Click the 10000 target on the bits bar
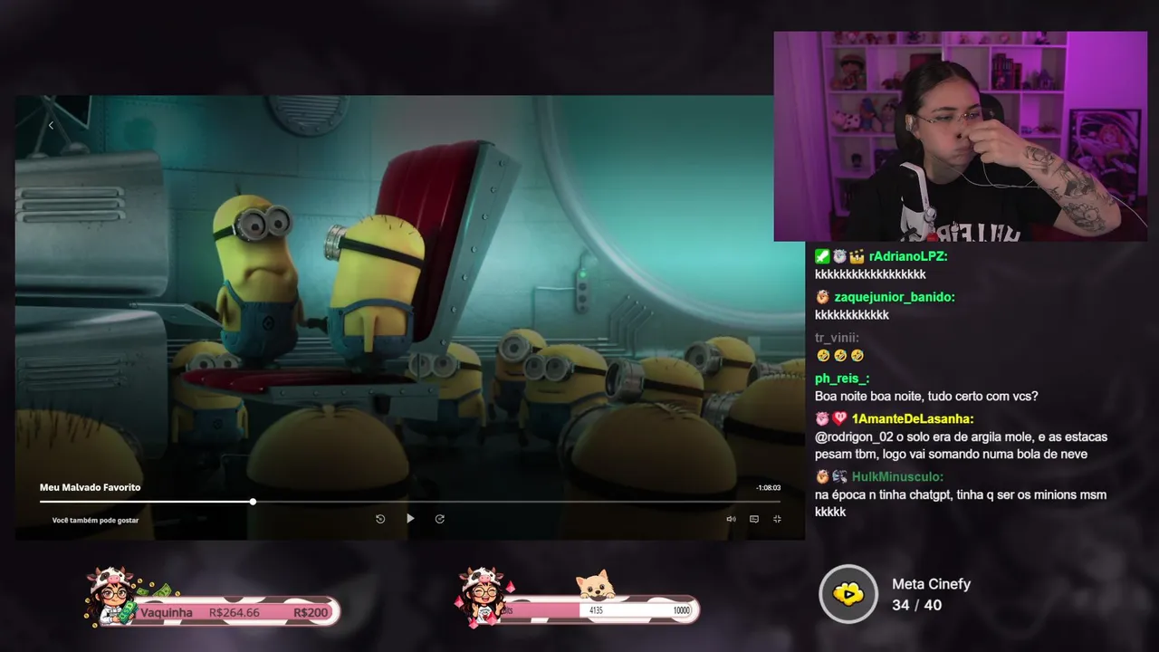 pyautogui.click(x=681, y=611)
